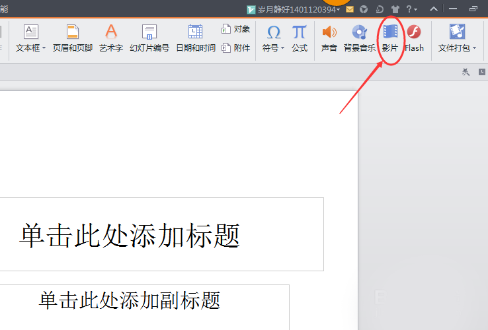Insert a Flash animation
Image resolution: width=488 pixels, height=330 pixels.
pos(414,38)
